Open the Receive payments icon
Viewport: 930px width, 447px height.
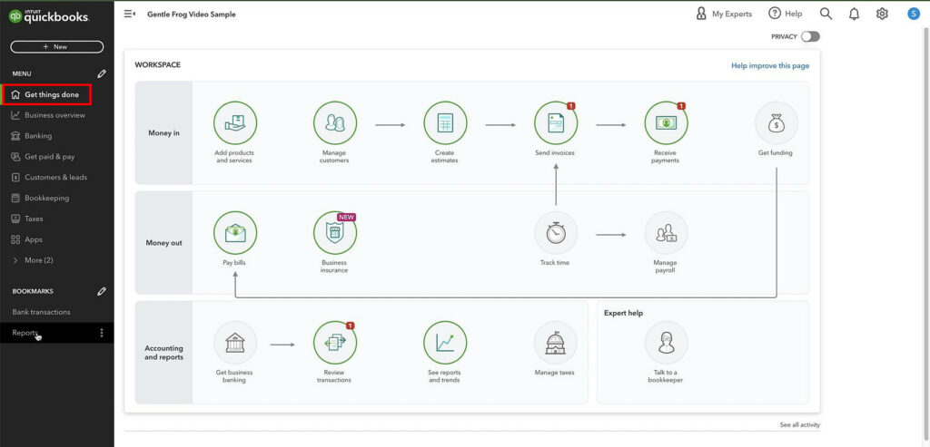[666, 123]
